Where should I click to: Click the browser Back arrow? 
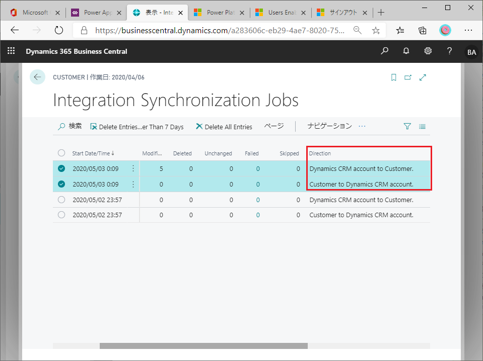pyautogui.click(x=15, y=30)
